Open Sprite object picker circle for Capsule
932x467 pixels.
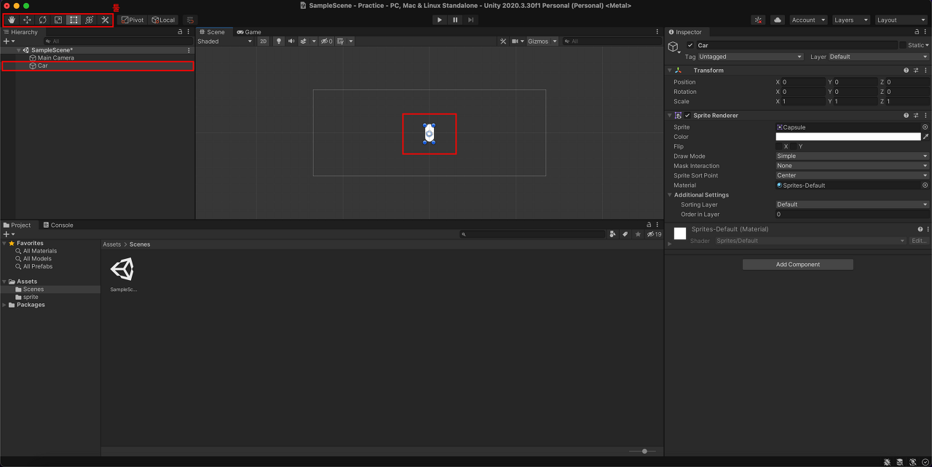point(925,127)
